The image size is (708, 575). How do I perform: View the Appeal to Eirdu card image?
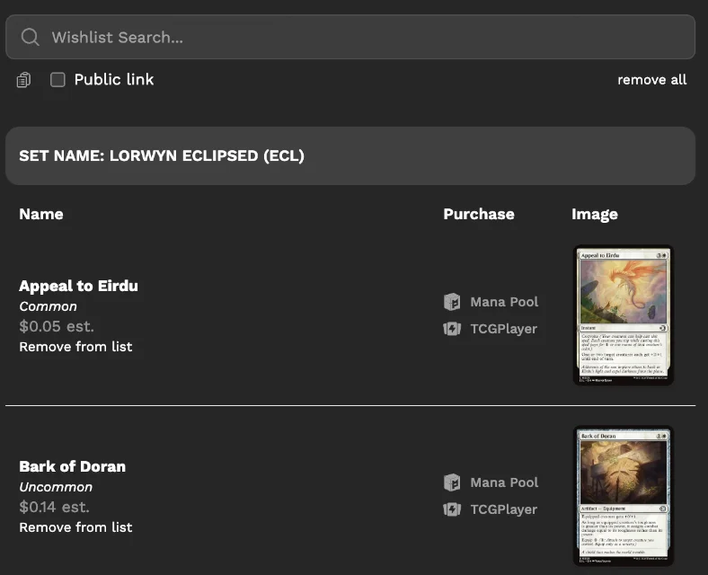point(623,315)
